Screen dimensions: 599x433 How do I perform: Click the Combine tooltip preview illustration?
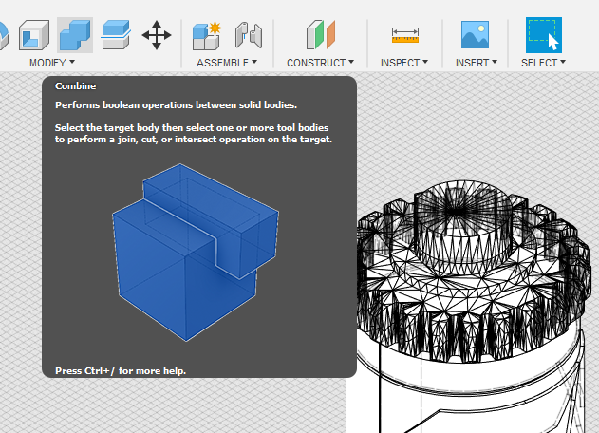(196, 253)
